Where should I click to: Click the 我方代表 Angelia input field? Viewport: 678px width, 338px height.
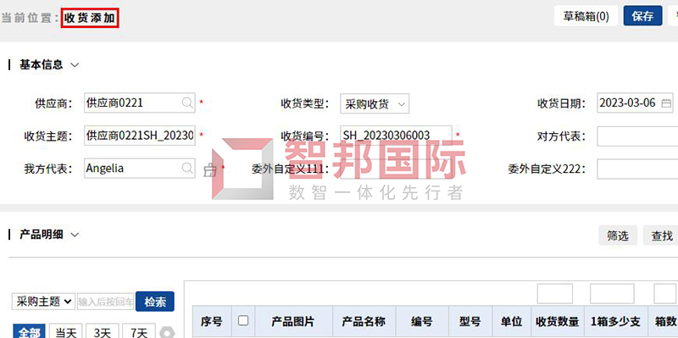pos(140,168)
